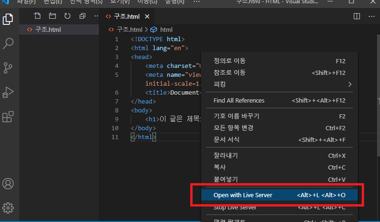The height and width of the screenshot is (222, 380).
Task: Choose 복사 in context menu
Action: click(279, 167)
